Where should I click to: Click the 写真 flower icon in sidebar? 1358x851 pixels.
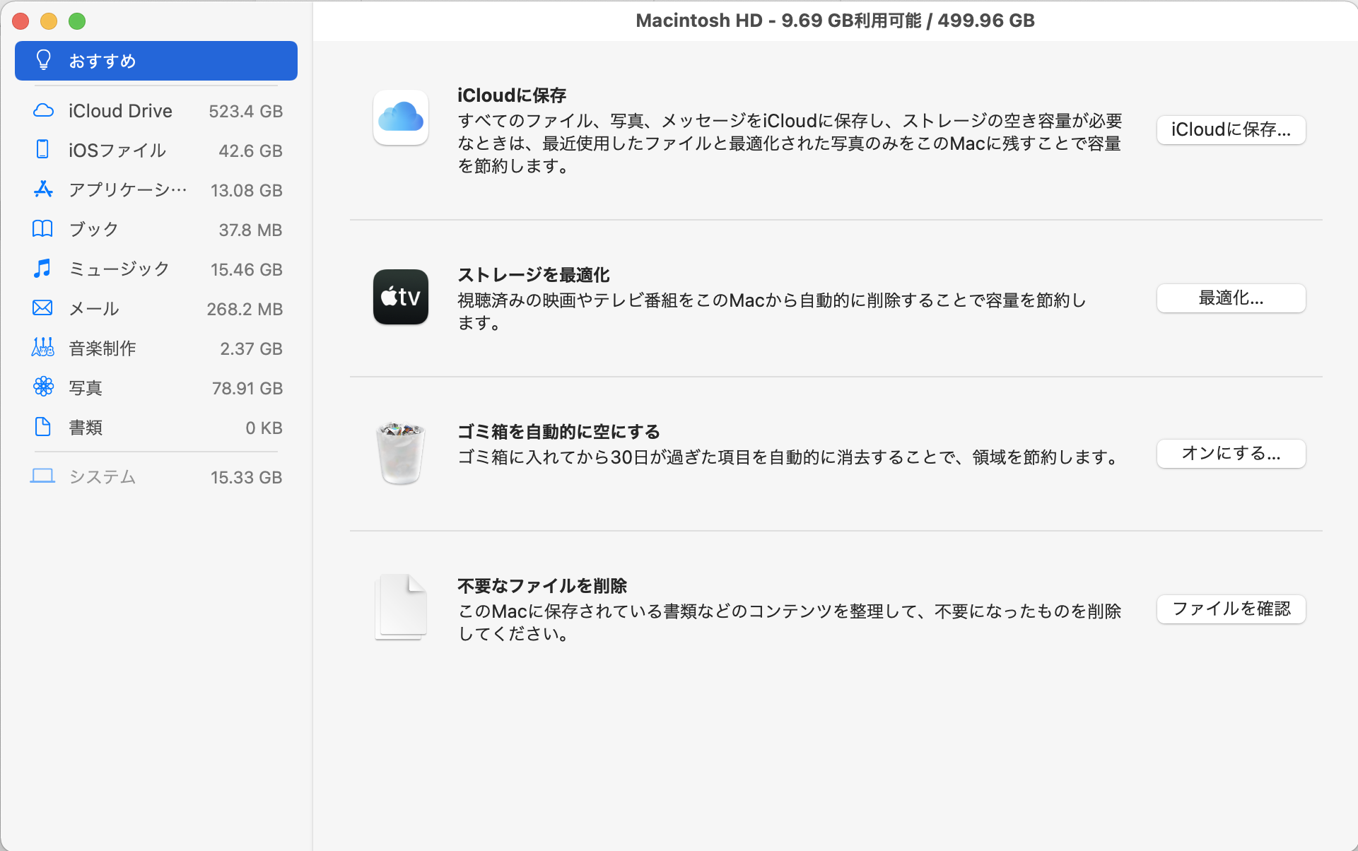point(43,387)
